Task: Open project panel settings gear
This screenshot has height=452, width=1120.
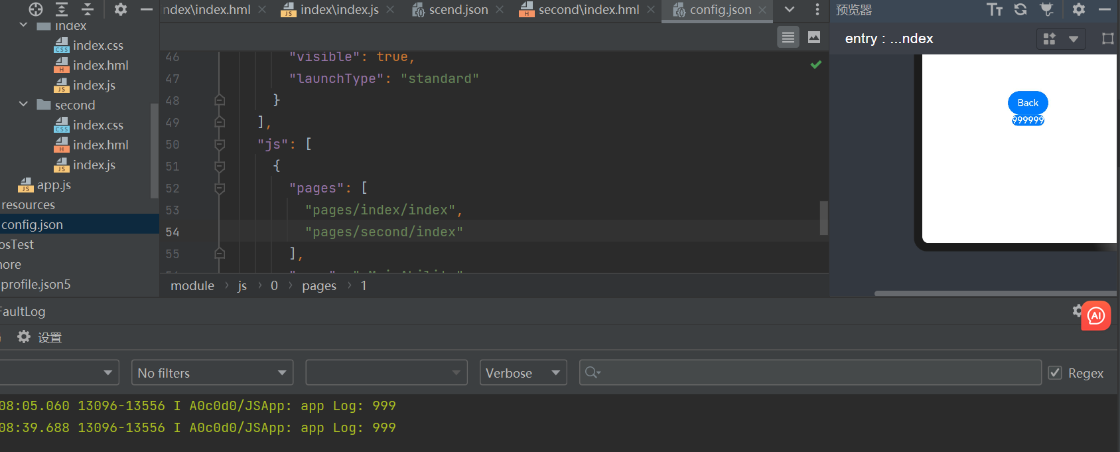Action: (x=120, y=9)
